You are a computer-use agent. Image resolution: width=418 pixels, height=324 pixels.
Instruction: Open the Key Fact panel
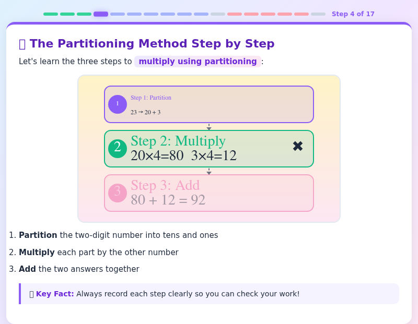tap(209, 294)
